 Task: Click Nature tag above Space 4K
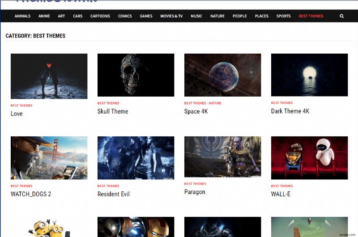click(x=215, y=103)
